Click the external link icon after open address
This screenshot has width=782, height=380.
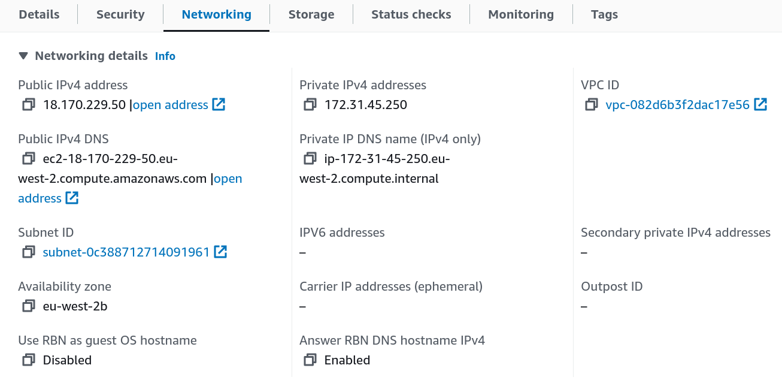(x=219, y=104)
